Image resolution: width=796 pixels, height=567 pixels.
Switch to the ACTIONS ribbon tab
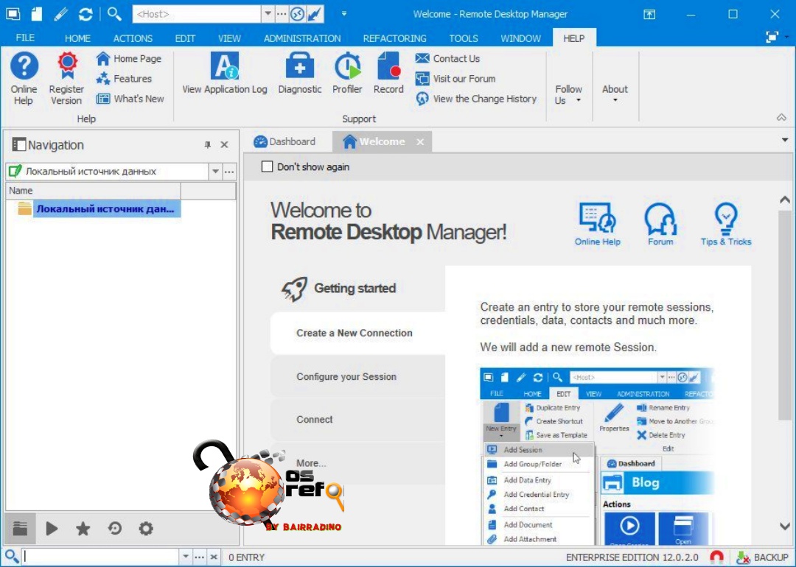click(x=133, y=38)
